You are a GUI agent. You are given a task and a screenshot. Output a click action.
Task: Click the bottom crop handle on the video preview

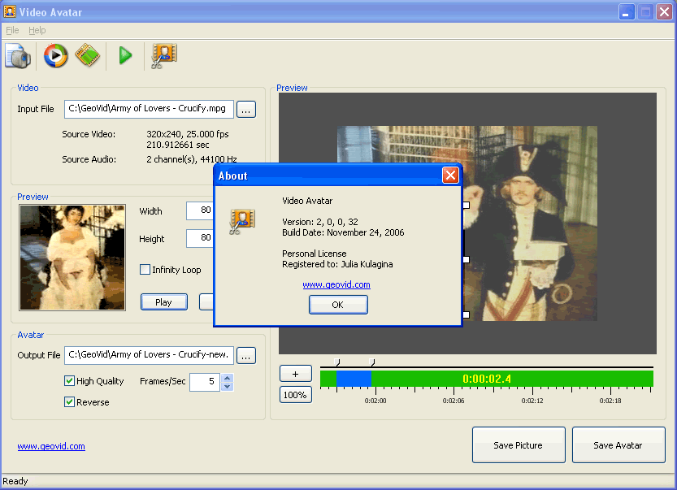coord(467,314)
